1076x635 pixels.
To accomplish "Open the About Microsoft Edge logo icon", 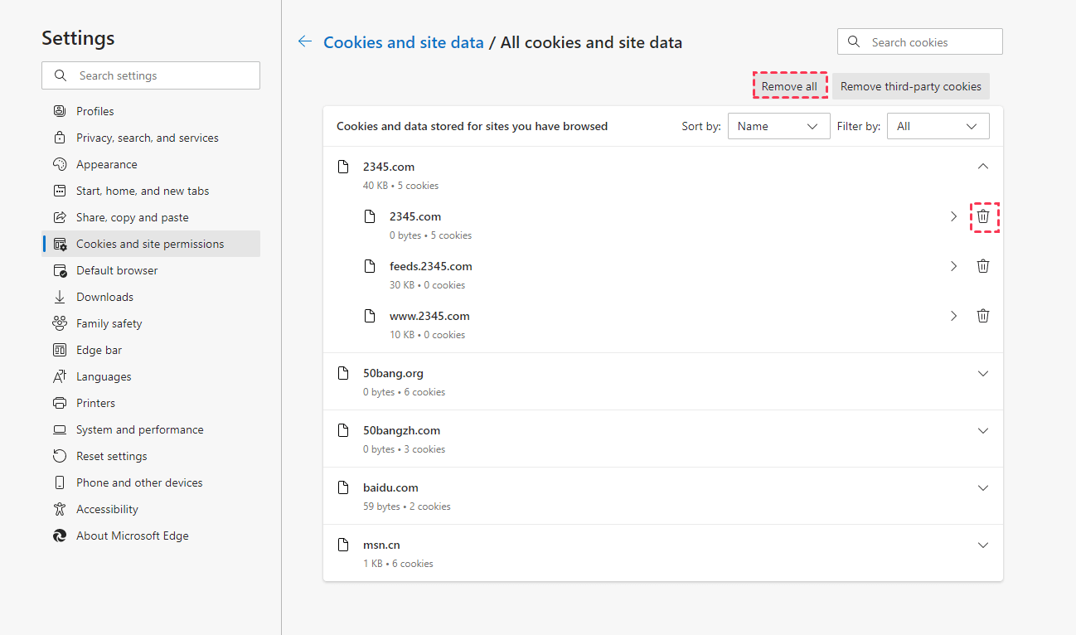I will point(60,536).
